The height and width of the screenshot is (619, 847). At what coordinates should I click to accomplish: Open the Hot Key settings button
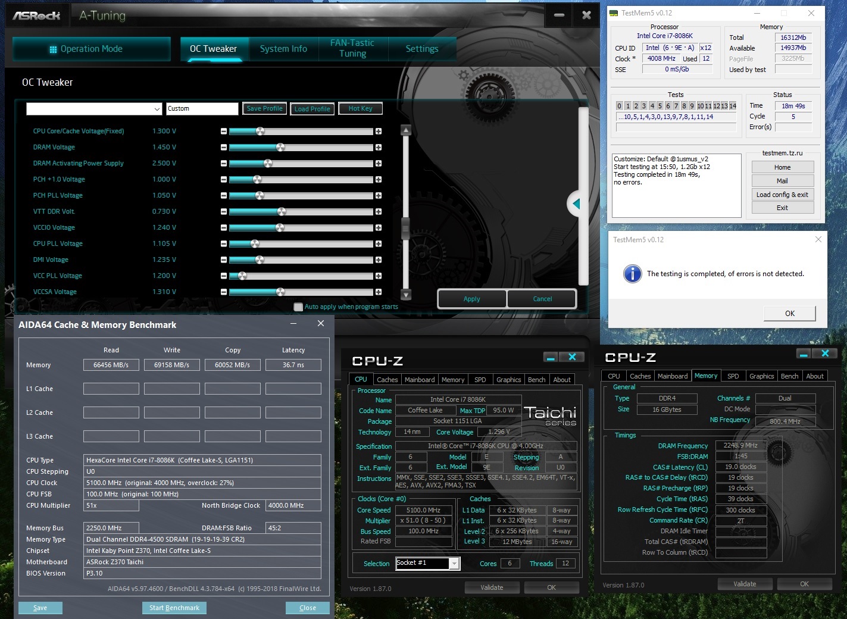(x=360, y=108)
